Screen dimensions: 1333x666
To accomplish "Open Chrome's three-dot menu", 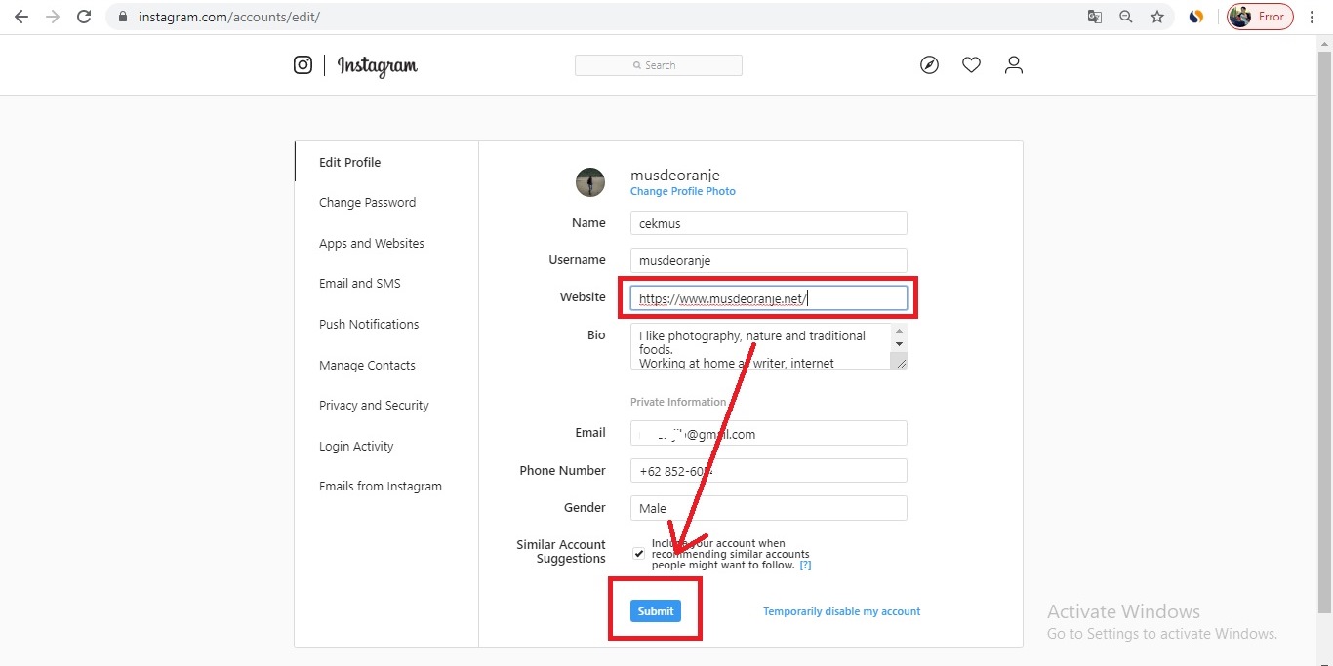I will (x=1313, y=16).
